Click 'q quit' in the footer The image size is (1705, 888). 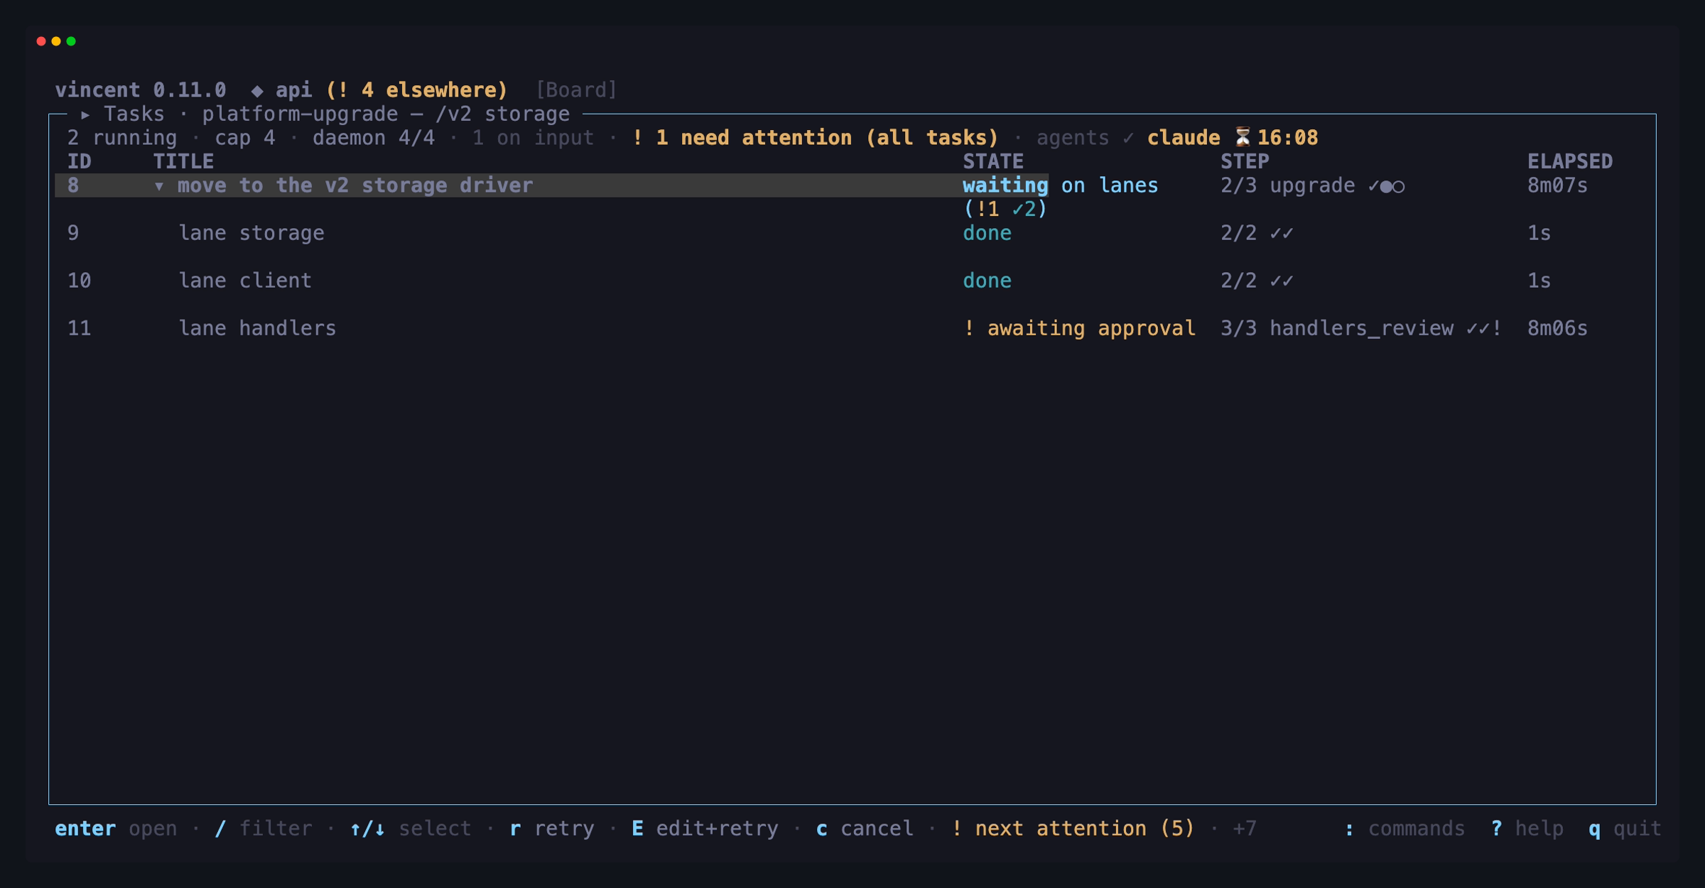click(x=1625, y=828)
